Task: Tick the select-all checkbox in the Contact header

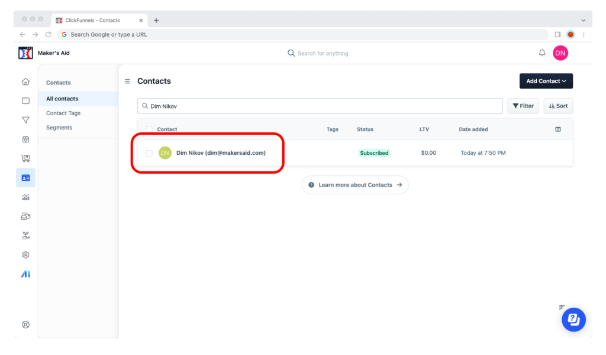Action: click(149, 129)
